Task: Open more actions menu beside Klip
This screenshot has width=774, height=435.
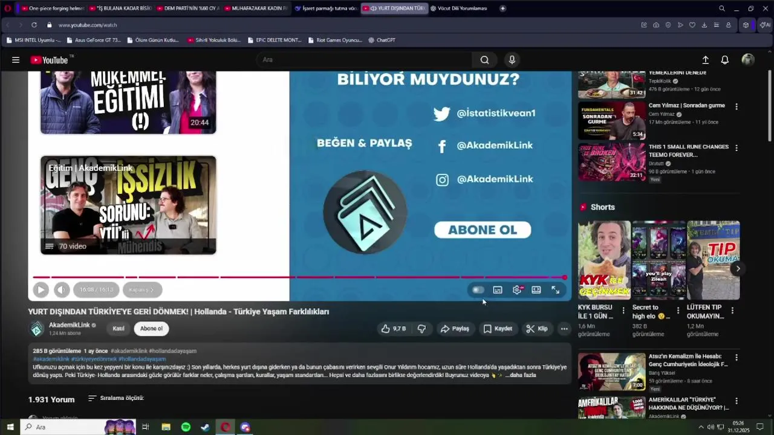Action: point(564,329)
